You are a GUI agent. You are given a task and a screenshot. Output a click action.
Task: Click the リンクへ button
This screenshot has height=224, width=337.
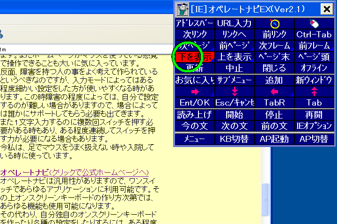[234, 35]
